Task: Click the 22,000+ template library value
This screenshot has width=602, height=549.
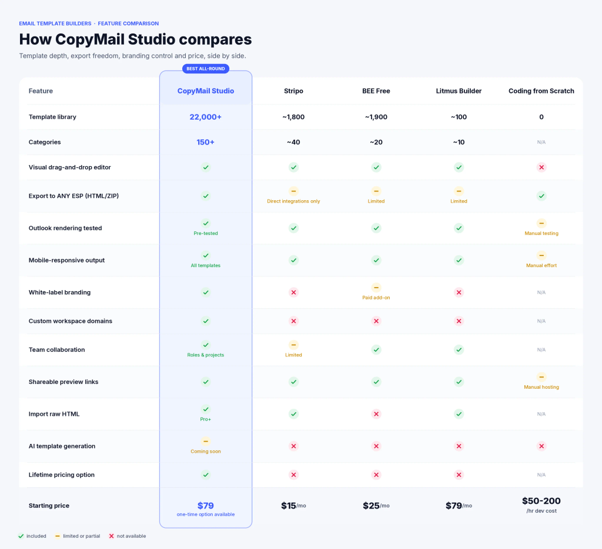Action: (x=206, y=117)
